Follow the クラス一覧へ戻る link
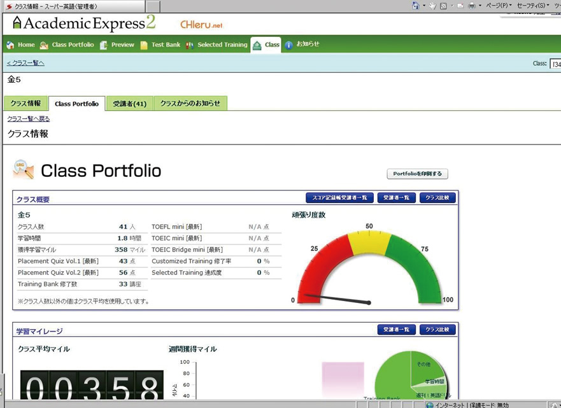Image resolution: width=561 pixels, height=408 pixels. [28, 119]
